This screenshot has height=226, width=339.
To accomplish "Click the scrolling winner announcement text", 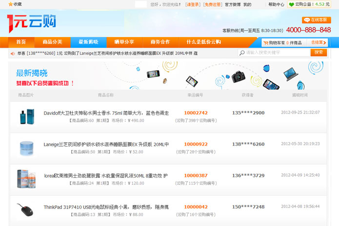I will (107, 53).
